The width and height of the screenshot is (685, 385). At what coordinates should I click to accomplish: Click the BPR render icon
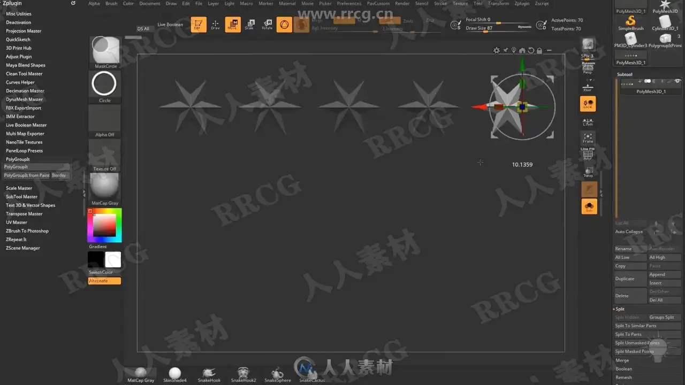(588, 45)
